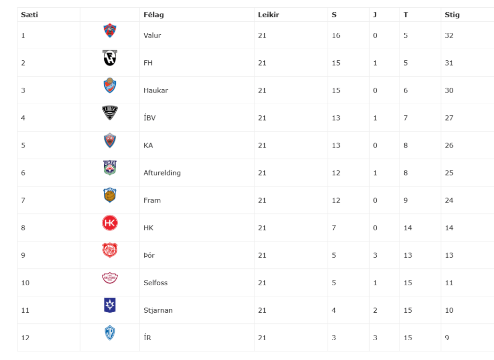Click the Selfoss team crest
Viewport: 494px width, 360px height.
[x=110, y=278]
